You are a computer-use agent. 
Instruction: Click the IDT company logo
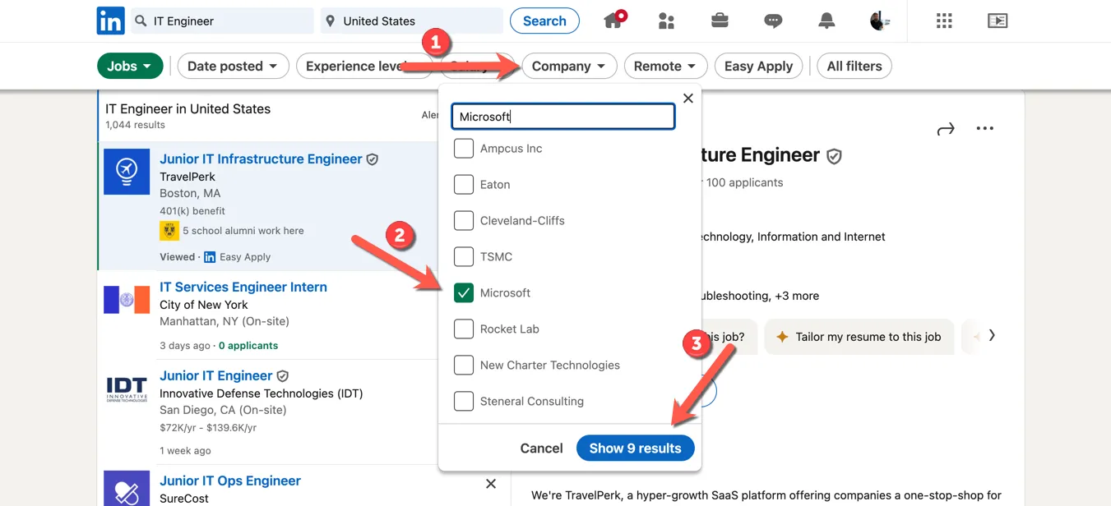(127, 389)
